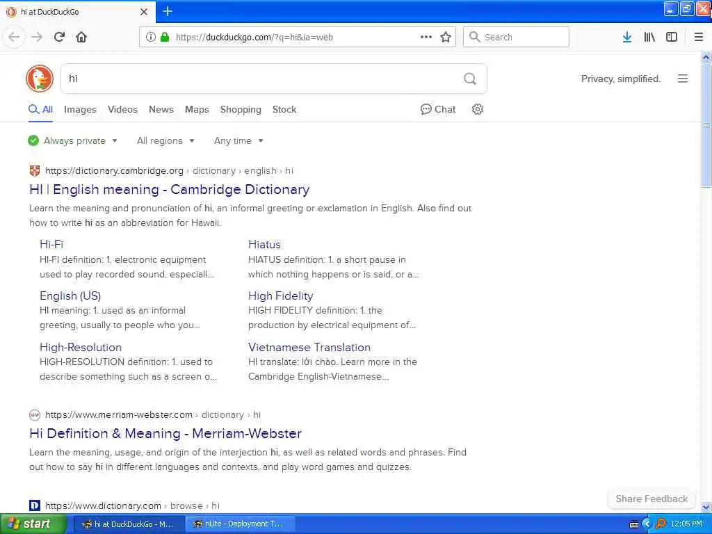This screenshot has height=534, width=712.
Task: Open the Firefox hamburger menu
Action: coord(699,37)
